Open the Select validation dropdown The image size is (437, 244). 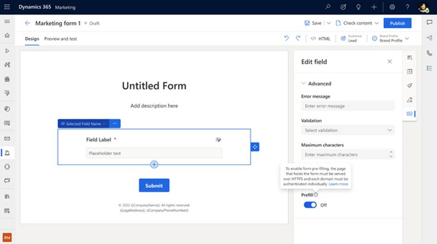(x=348, y=130)
